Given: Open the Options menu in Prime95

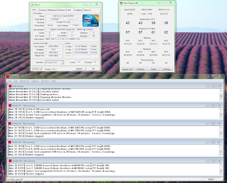Looking at the screenshot, I should [35, 81].
